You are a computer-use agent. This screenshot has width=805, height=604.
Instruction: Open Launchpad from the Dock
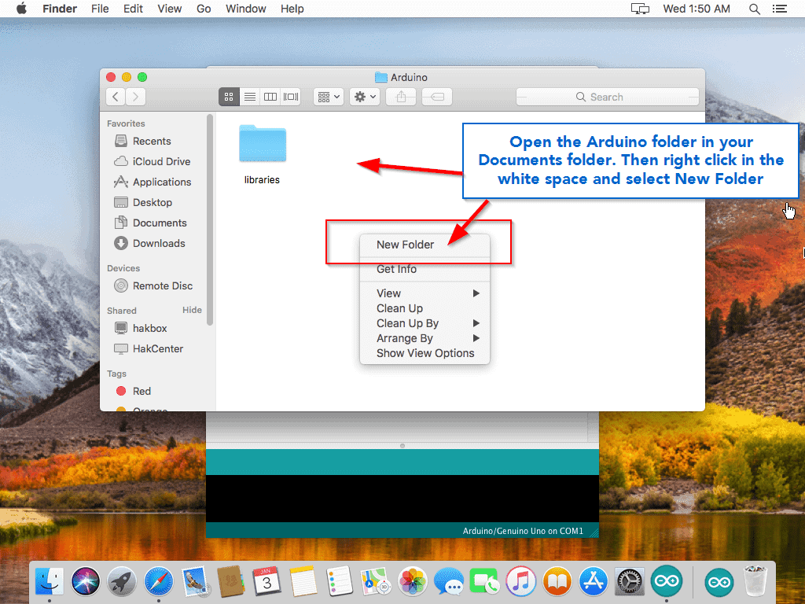(x=122, y=582)
